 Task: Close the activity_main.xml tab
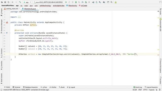[19, 9]
